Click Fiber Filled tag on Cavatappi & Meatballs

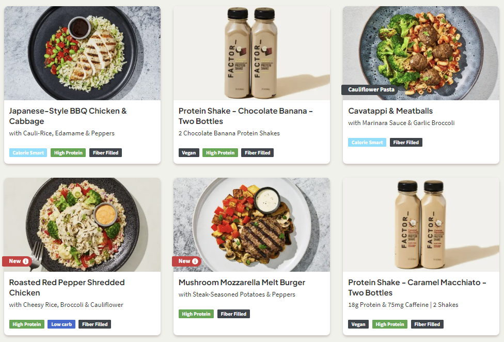point(405,143)
